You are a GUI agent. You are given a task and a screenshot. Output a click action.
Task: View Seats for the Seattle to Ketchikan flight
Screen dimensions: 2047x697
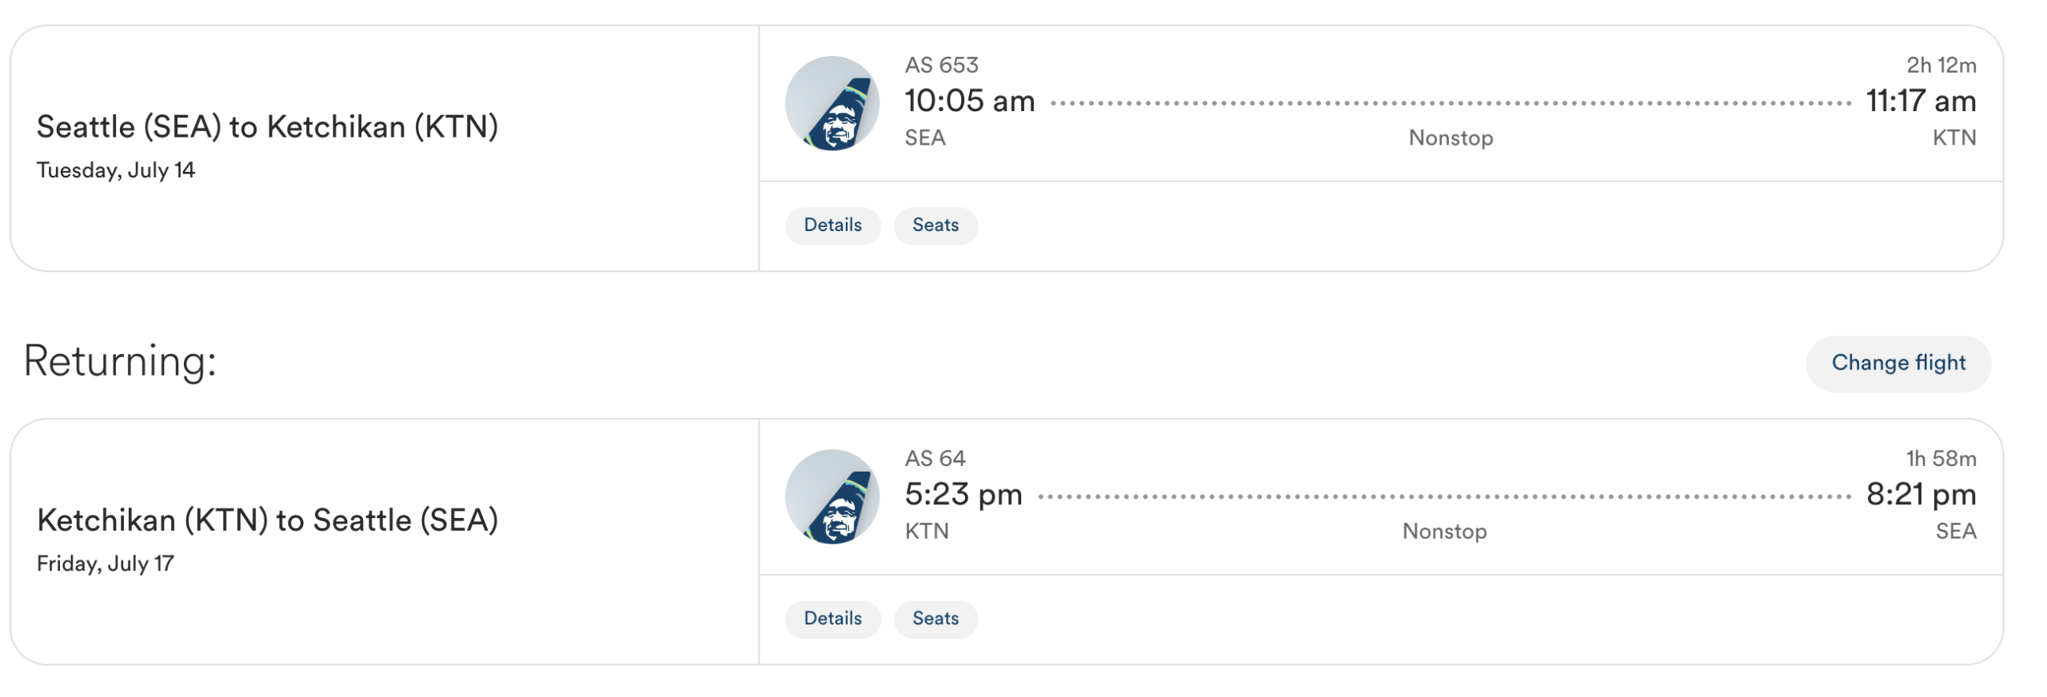pos(935,225)
